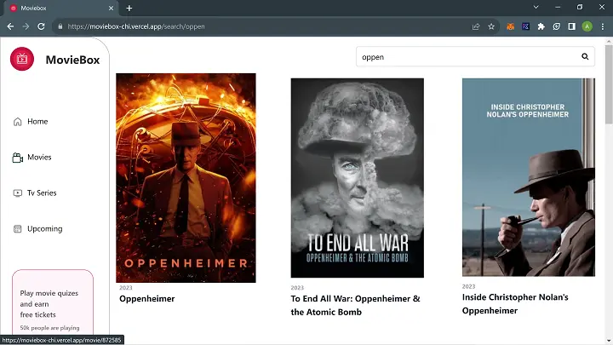Click the circular extension icon beside puzzle
This screenshot has height=345, width=613.
pos(556,26)
